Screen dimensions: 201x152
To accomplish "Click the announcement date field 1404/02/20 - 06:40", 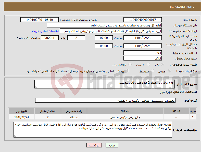I will coord(40,20).
